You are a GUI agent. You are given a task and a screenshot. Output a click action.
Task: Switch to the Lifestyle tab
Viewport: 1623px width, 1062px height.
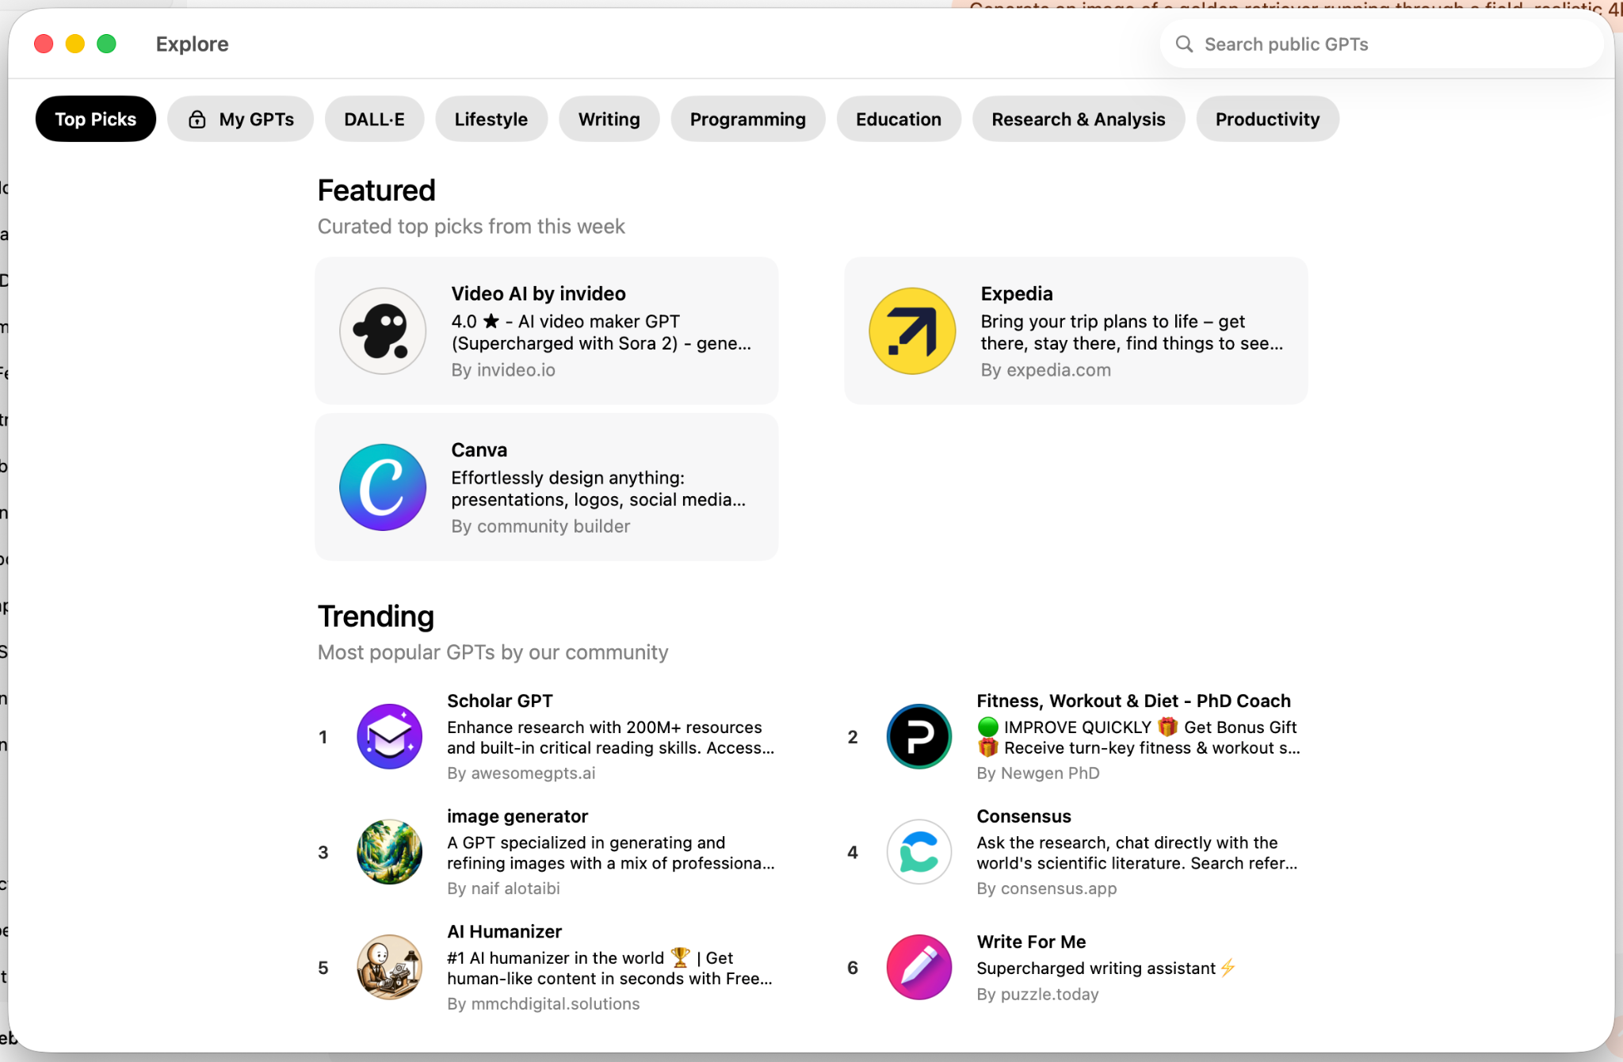pyautogui.click(x=491, y=119)
